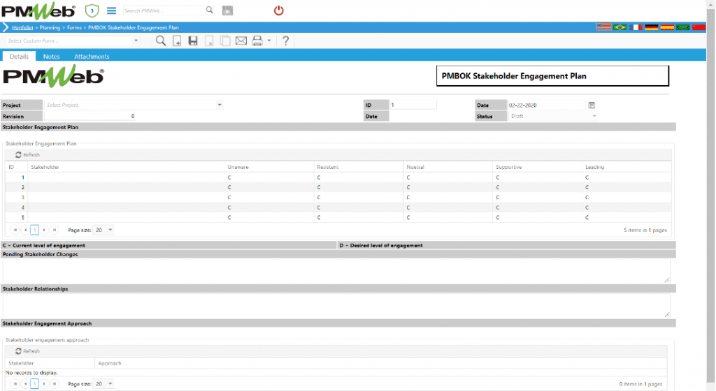Image resolution: width=716 pixels, height=391 pixels.
Task: Open the video tutorials icon
Action: (x=227, y=10)
